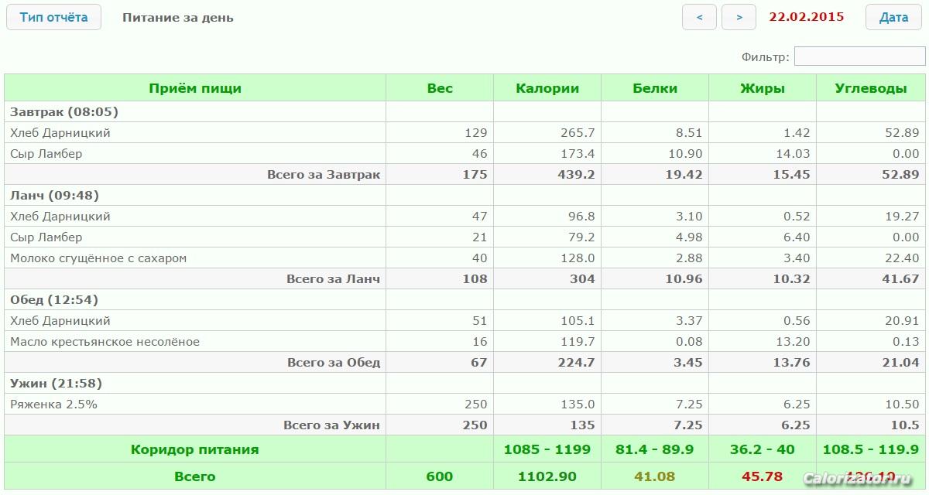Click the Ряженка 2.5% food entry
This screenshot has width=929, height=495.
(x=53, y=405)
